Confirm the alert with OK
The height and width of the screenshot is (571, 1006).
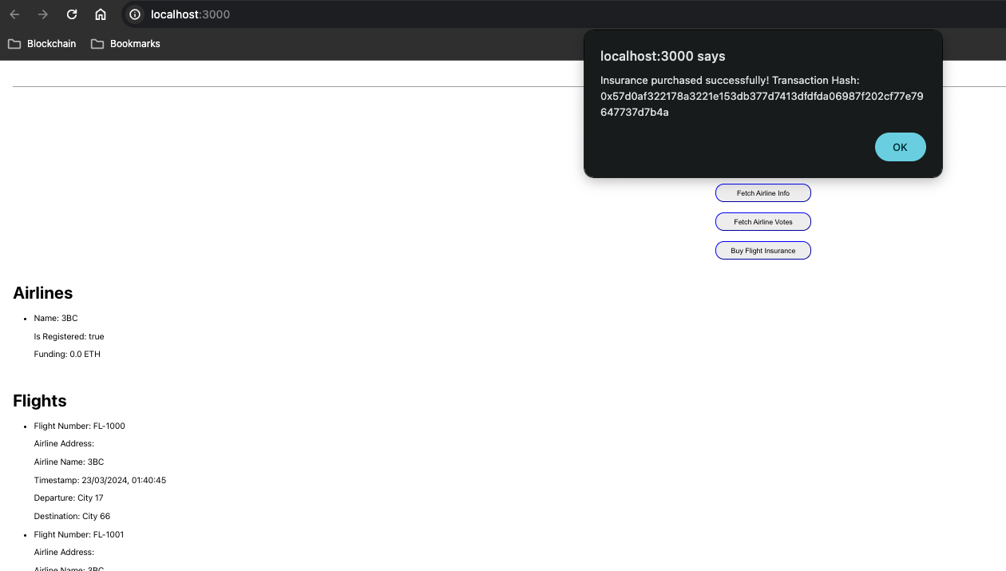(x=900, y=147)
